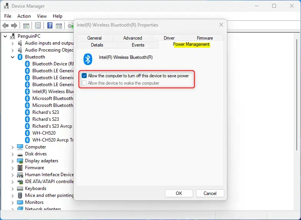Click the Back arrow in Device Manager toolbar
This screenshot has height=220, width=301.
[x=5, y=25]
